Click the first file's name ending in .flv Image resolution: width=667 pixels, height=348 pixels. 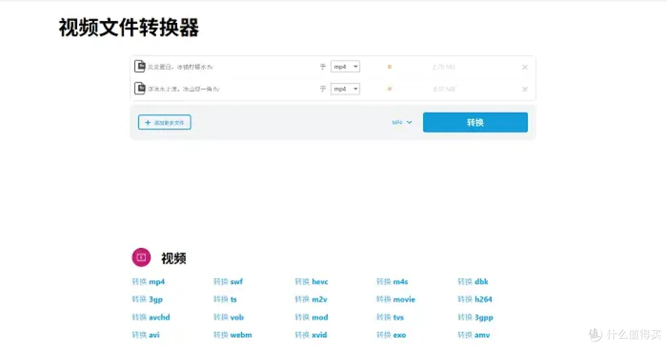(180, 67)
